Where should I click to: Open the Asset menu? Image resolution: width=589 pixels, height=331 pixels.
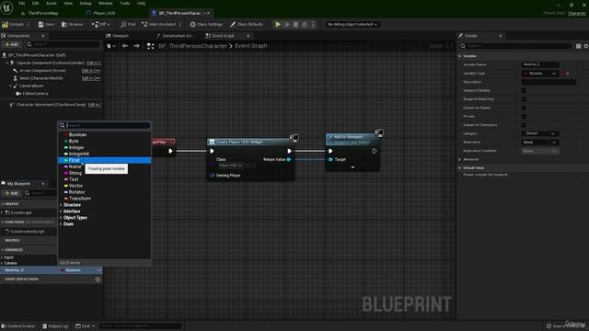point(52,3)
